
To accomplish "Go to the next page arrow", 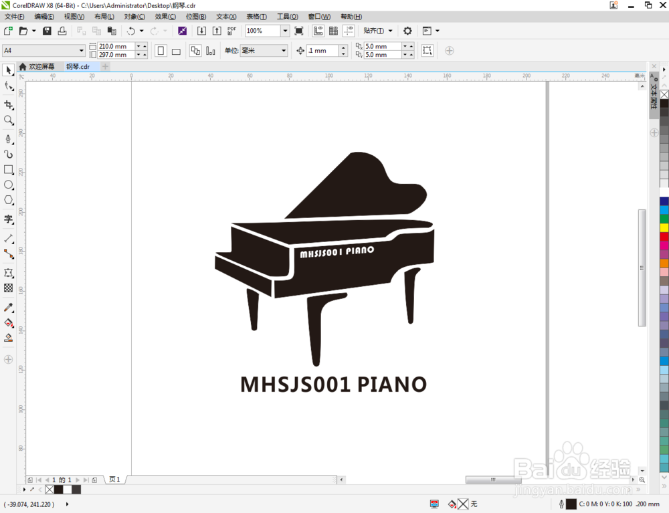I will pyautogui.click(x=77, y=480).
